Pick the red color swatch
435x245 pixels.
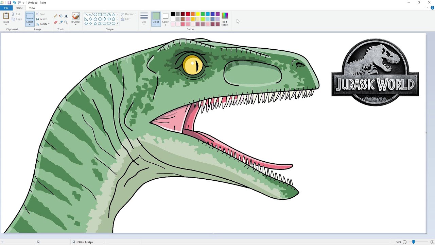coord(188,14)
